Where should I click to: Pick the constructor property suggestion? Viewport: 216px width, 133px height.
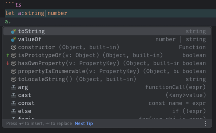click(107, 47)
